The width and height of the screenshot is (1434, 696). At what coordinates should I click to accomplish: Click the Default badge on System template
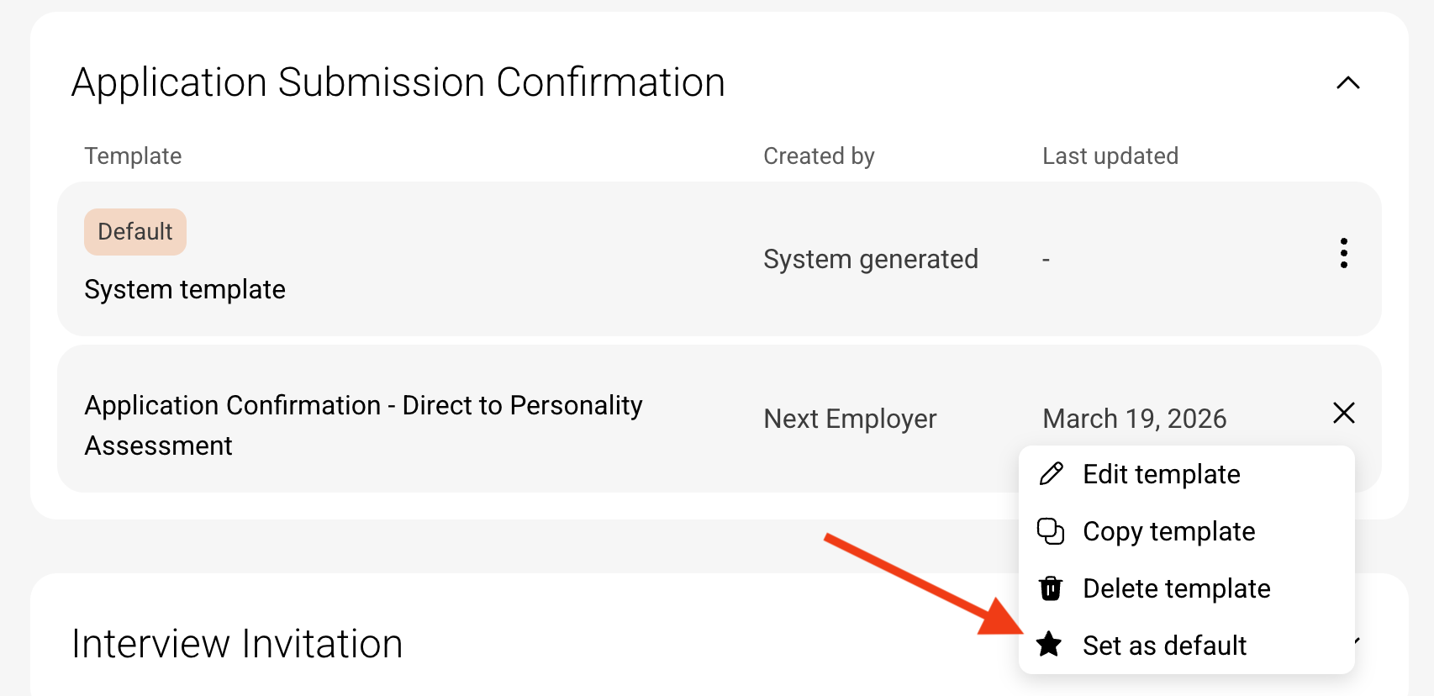[135, 232]
